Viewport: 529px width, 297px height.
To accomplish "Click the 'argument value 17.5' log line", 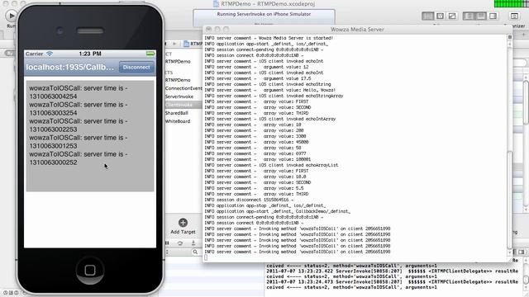I will click(258, 78).
